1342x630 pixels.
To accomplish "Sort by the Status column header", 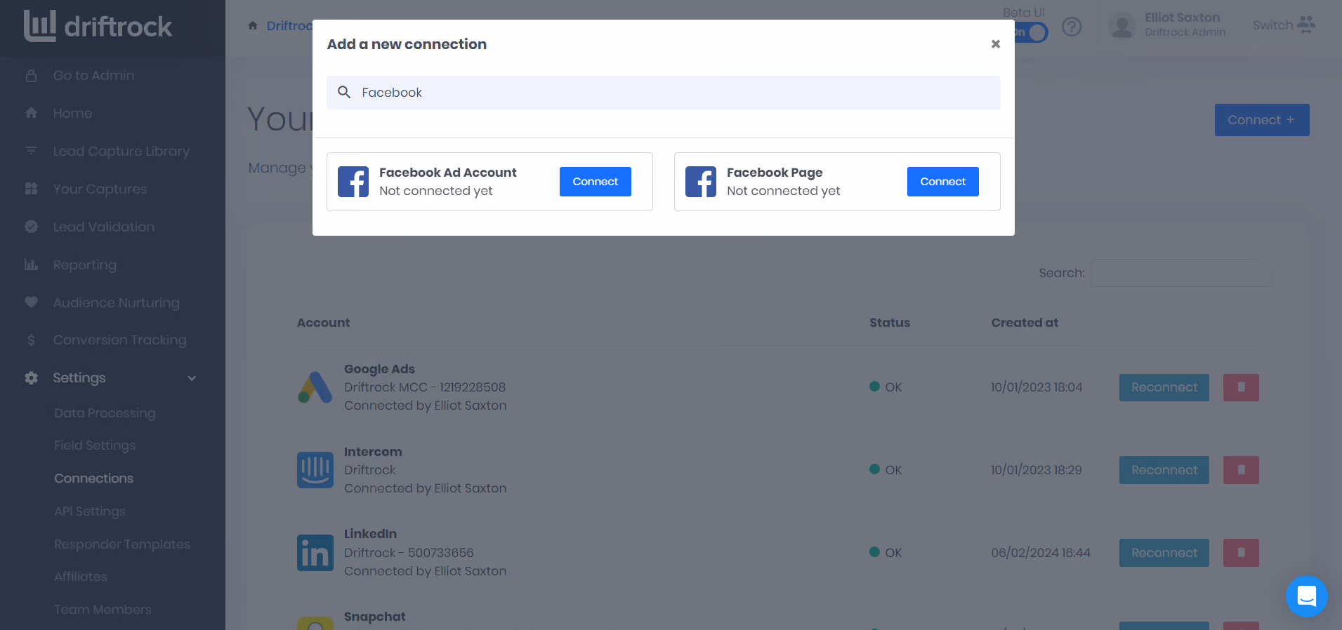I will [x=890, y=323].
